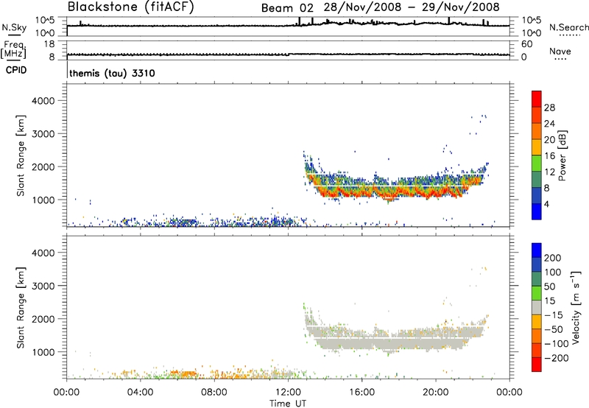Click the blue bottom segment of the power color bar
Image resolution: width=589 pixels, height=408 pixels.
(537, 211)
